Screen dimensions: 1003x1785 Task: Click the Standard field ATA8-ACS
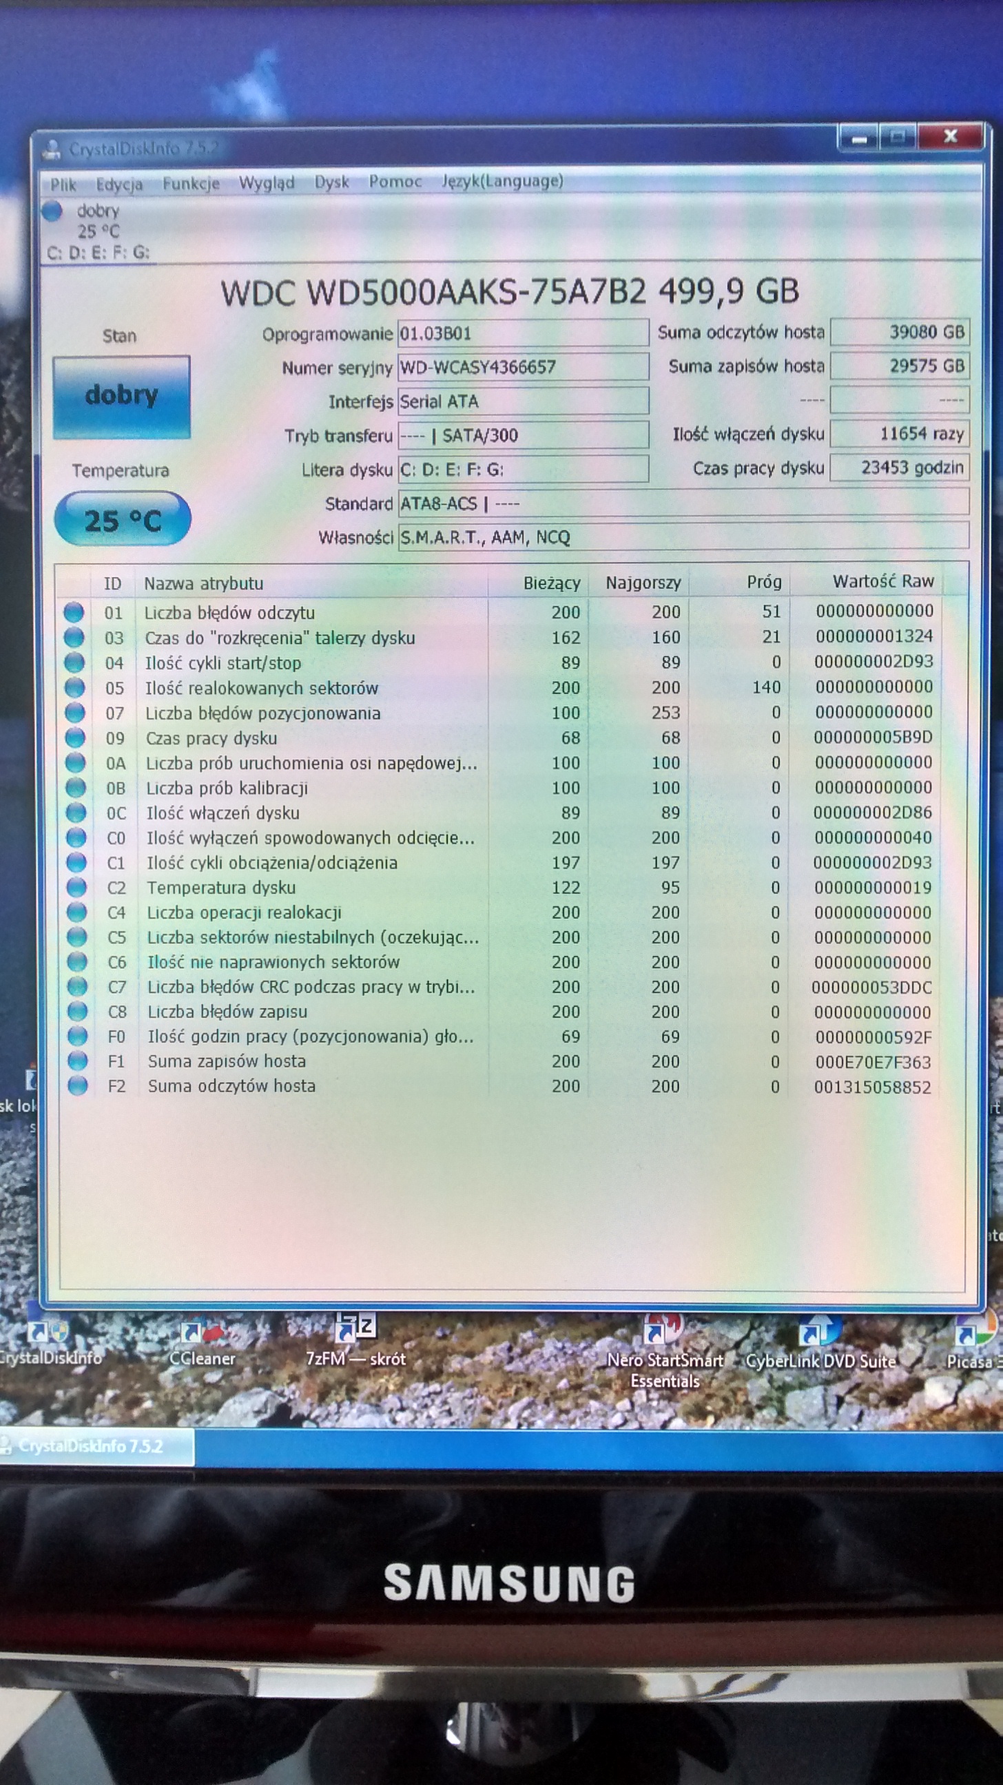(683, 503)
